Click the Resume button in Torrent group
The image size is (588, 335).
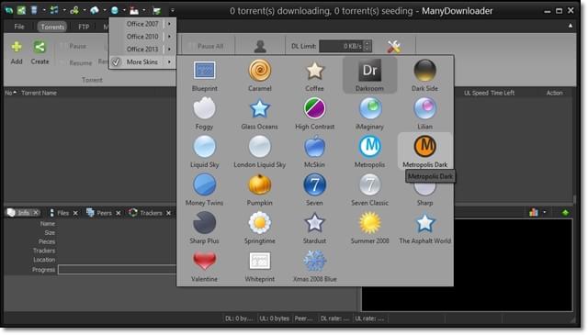click(x=76, y=62)
